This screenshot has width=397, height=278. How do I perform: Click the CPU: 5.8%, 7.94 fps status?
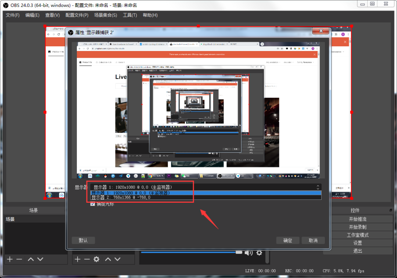[343, 271]
